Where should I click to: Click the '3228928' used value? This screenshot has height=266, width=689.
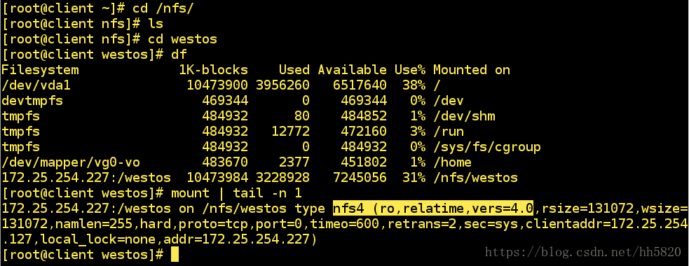click(x=282, y=178)
